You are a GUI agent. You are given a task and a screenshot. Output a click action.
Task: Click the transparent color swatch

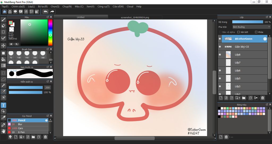coord(11,29)
